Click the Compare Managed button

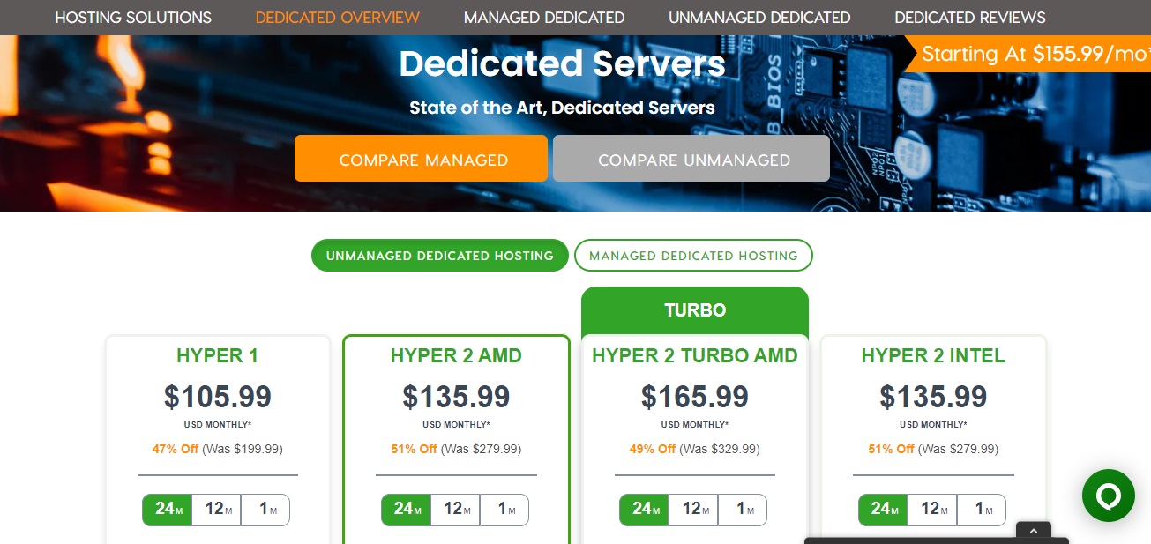(x=422, y=160)
